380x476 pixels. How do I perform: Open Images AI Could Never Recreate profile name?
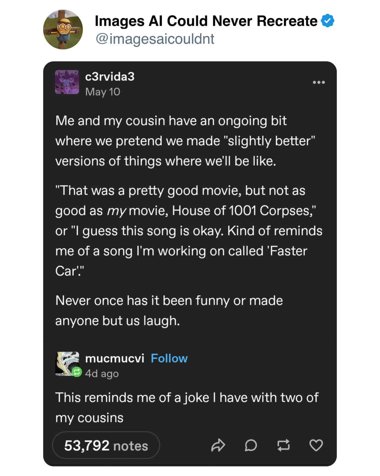coord(206,21)
